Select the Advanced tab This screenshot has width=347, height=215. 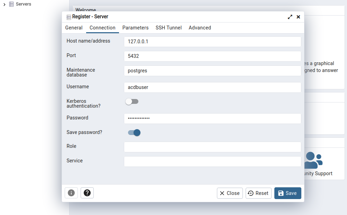[x=200, y=28]
